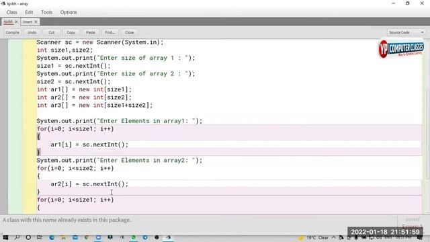Click the 'Enter Elements in array2' print line
Viewport: 430px width, 242px height.
(120, 161)
